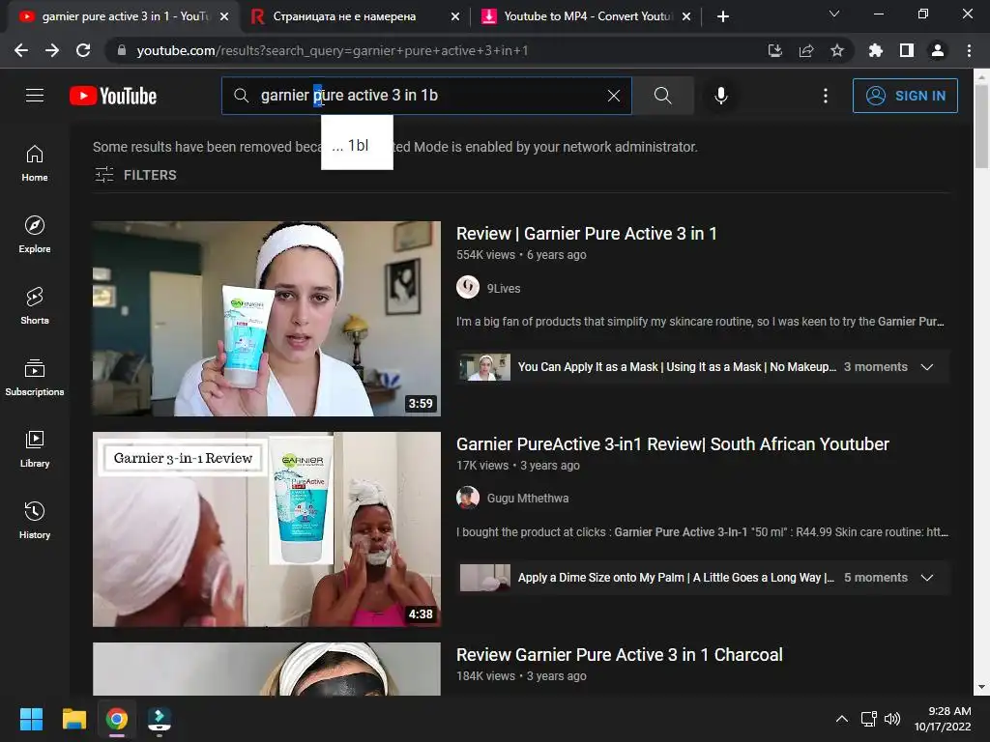Open Home in the sidebar
The width and height of the screenshot is (990, 742).
click(x=35, y=163)
